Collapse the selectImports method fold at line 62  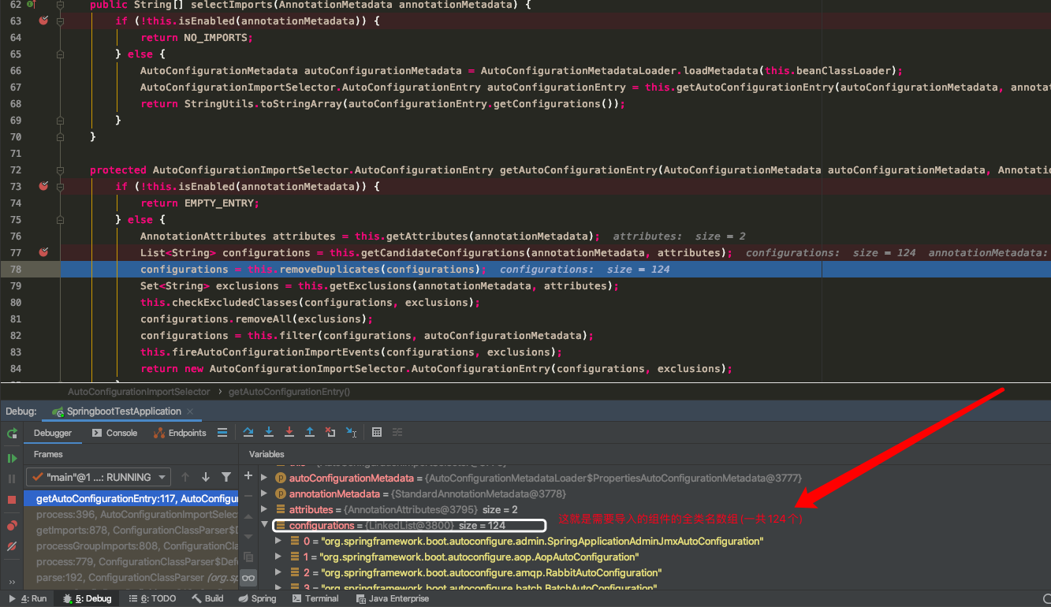60,4
